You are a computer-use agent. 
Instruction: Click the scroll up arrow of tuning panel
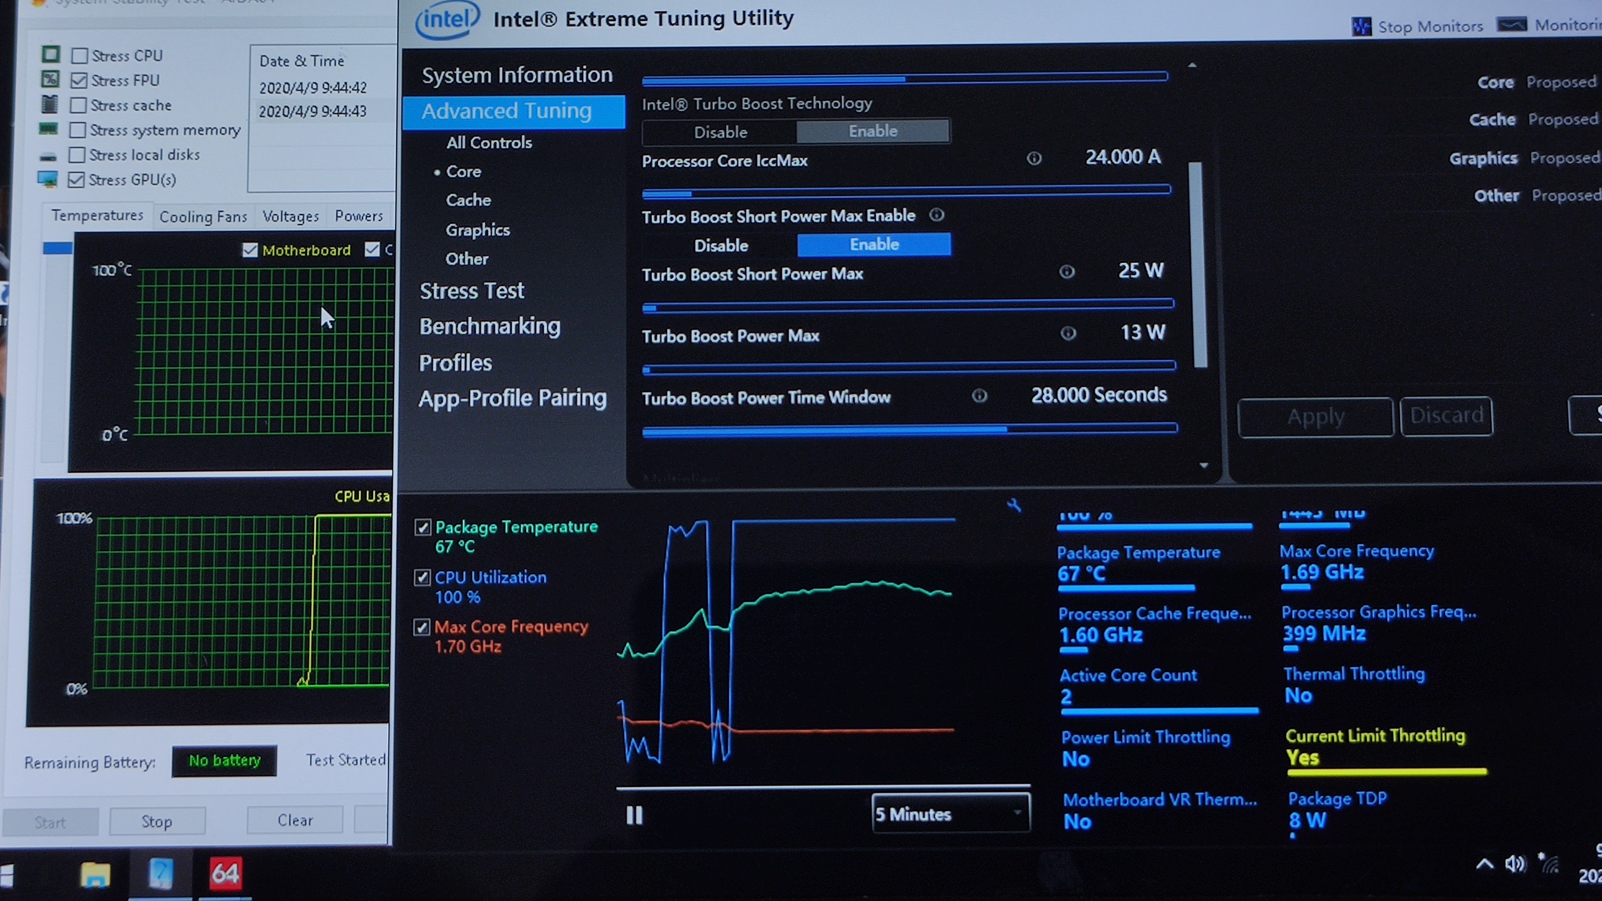(1192, 64)
